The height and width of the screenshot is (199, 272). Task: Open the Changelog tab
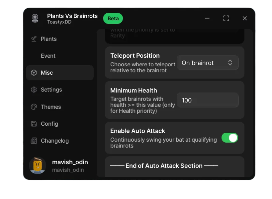(54, 141)
